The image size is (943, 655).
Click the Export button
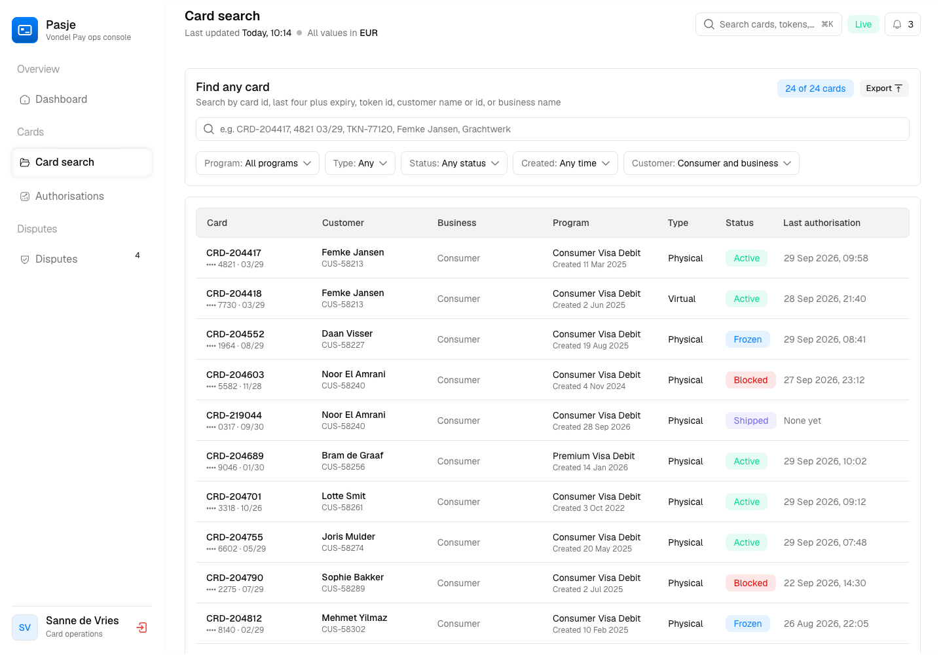click(x=884, y=88)
